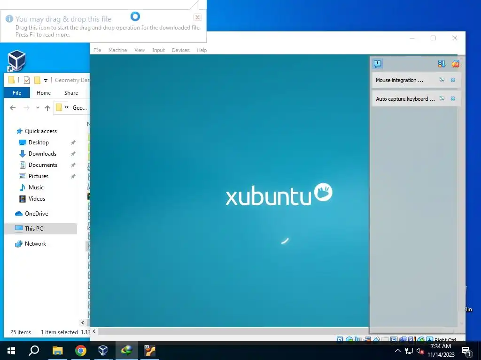Dismiss the Mouse integration notification
The width and height of the screenshot is (481, 360).
click(453, 80)
